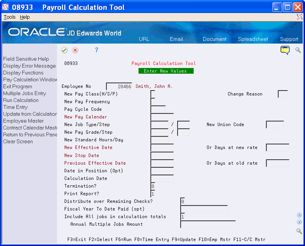
Task: Open Contract Calendar Master from sidebar
Action: pos(30,128)
